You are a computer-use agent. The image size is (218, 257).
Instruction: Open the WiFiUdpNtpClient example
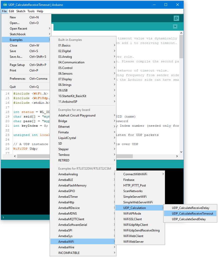(140, 225)
